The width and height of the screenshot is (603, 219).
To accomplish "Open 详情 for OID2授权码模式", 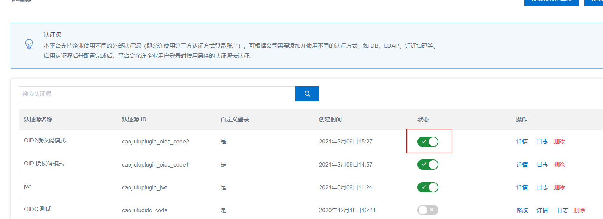I will coord(522,142).
